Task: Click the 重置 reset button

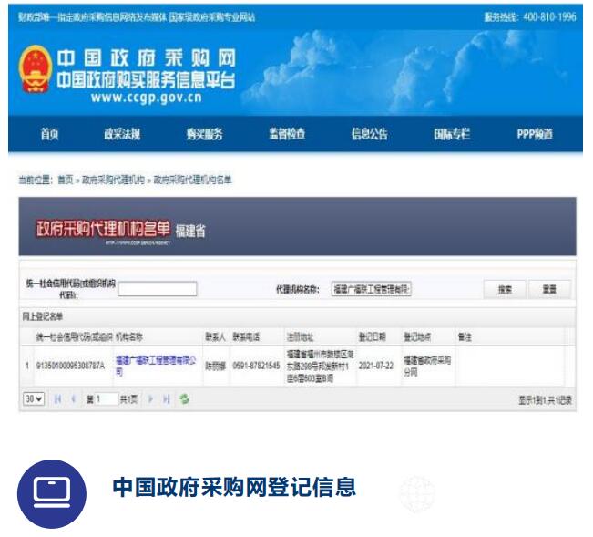Action: click(x=549, y=290)
